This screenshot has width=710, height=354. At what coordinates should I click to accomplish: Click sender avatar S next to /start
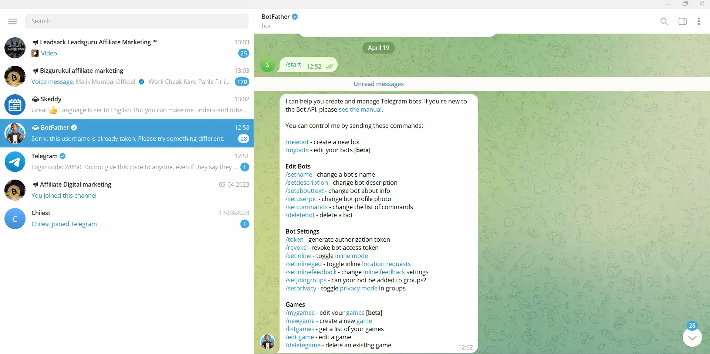(x=267, y=65)
